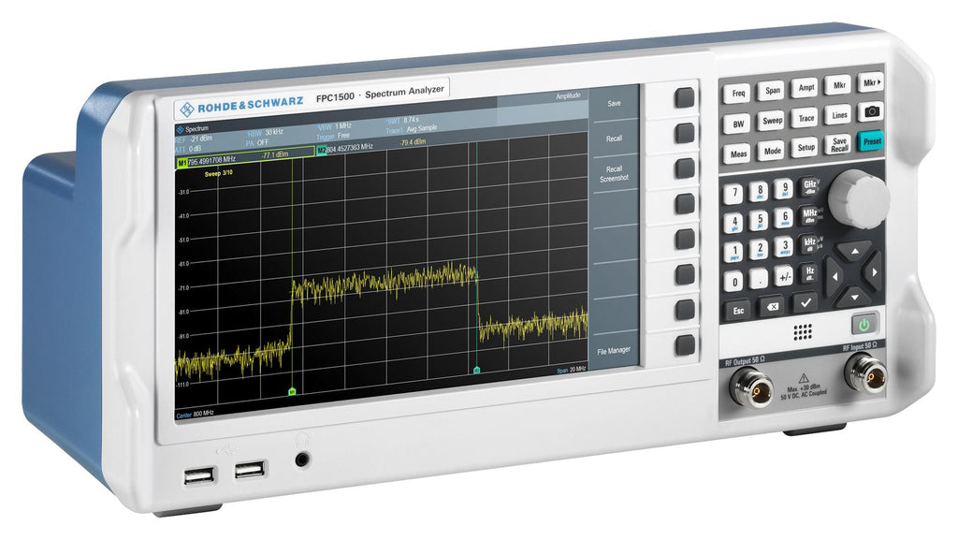Confirm with the checkmark key
958x540 pixels.
pyautogui.click(x=806, y=302)
